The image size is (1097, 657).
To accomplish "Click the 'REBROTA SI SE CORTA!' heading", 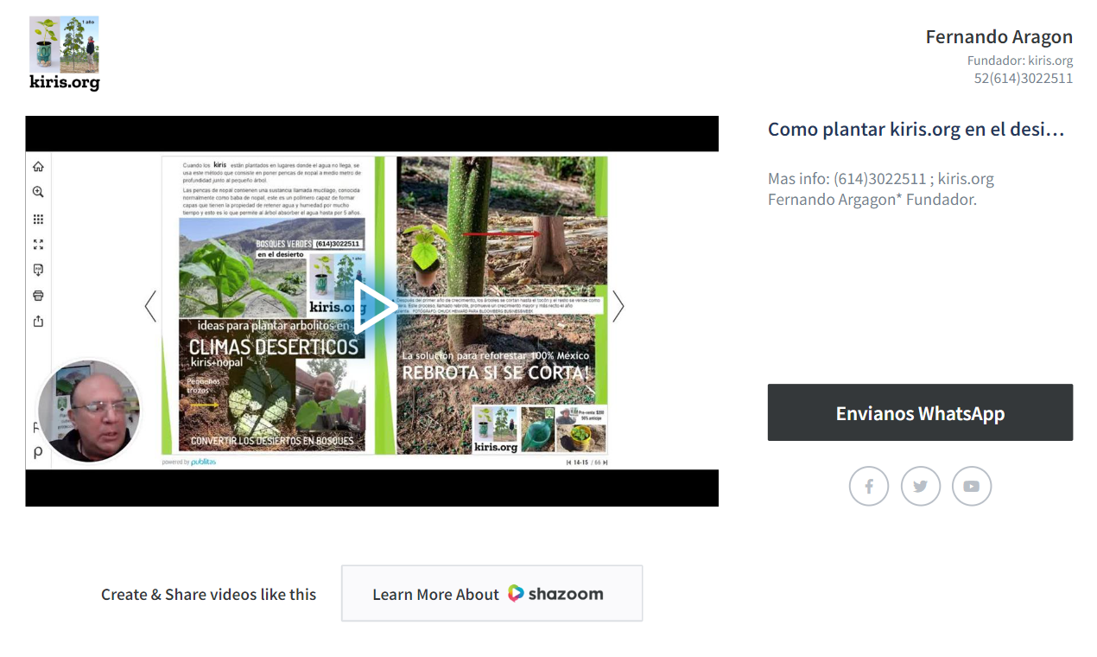I will tap(496, 373).
